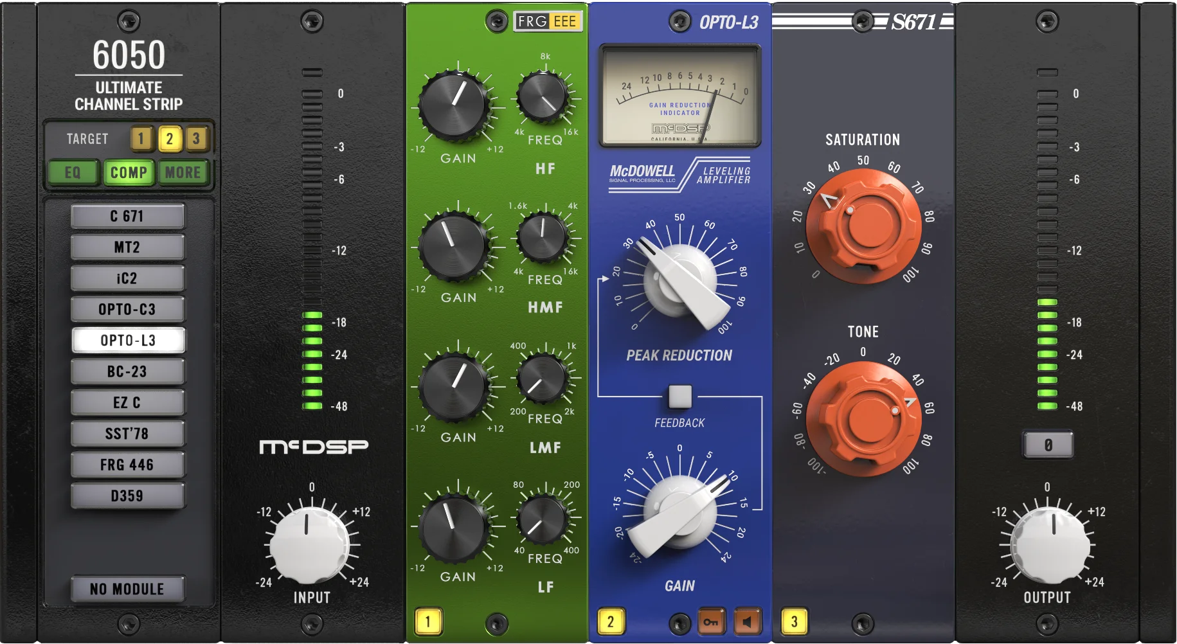Image resolution: width=1177 pixels, height=644 pixels.
Task: Choose the OPTO-L3 module
Action: point(127,340)
